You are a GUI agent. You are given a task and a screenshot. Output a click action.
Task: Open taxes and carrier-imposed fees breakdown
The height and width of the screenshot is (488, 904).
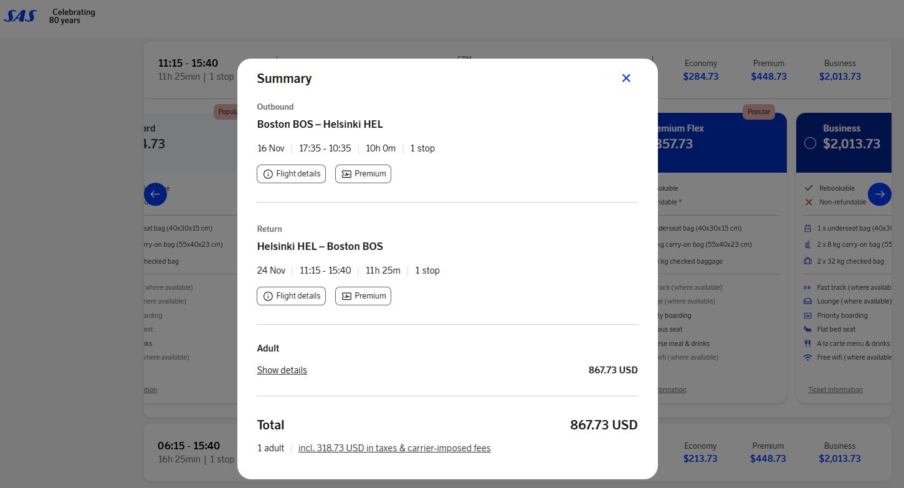394,448
